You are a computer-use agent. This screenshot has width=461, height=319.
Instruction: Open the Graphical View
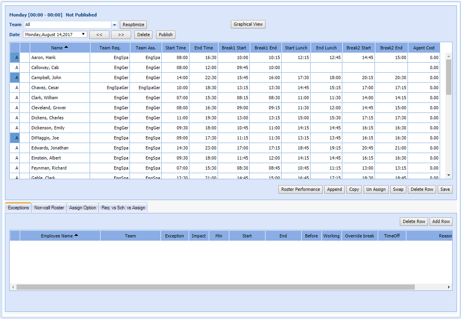[x=248, y=24]
